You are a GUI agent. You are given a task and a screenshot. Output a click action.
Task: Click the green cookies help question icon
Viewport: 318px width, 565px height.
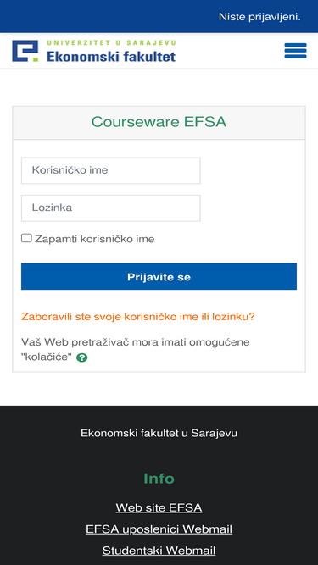[x=82, y=357]
